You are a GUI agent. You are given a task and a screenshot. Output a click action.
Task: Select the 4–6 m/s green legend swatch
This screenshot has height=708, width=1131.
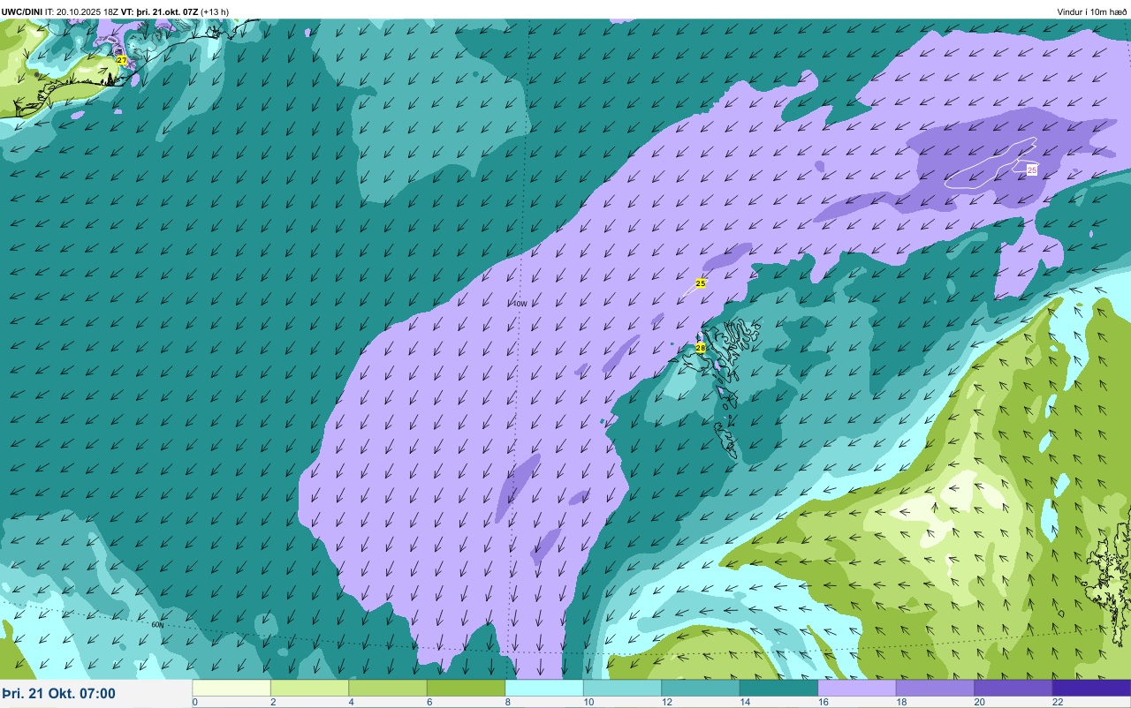click(x=388, y=688)
